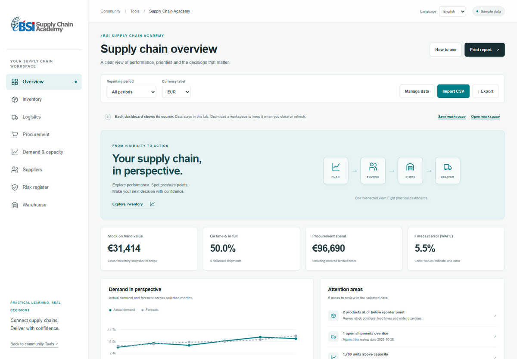The height and width of the screenshot is (359, 517).
Task: Click the chart icon next to Explore inventory
Action: point(152,204)
